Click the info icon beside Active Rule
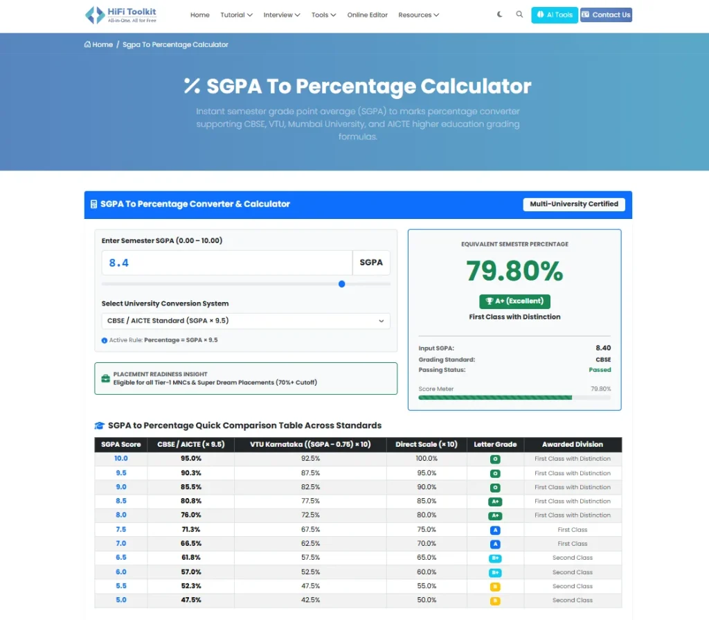Viewport: 709px width, 620px height. click(x=105, y=340)
